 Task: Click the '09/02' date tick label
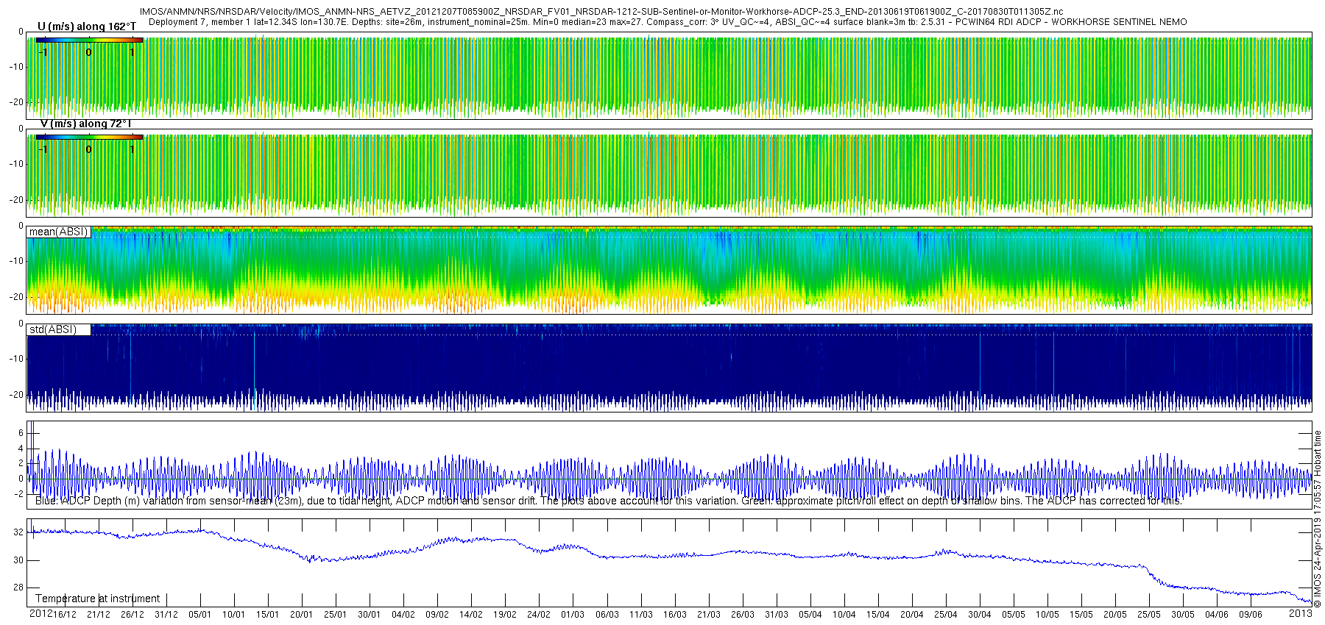coord(437,615)
